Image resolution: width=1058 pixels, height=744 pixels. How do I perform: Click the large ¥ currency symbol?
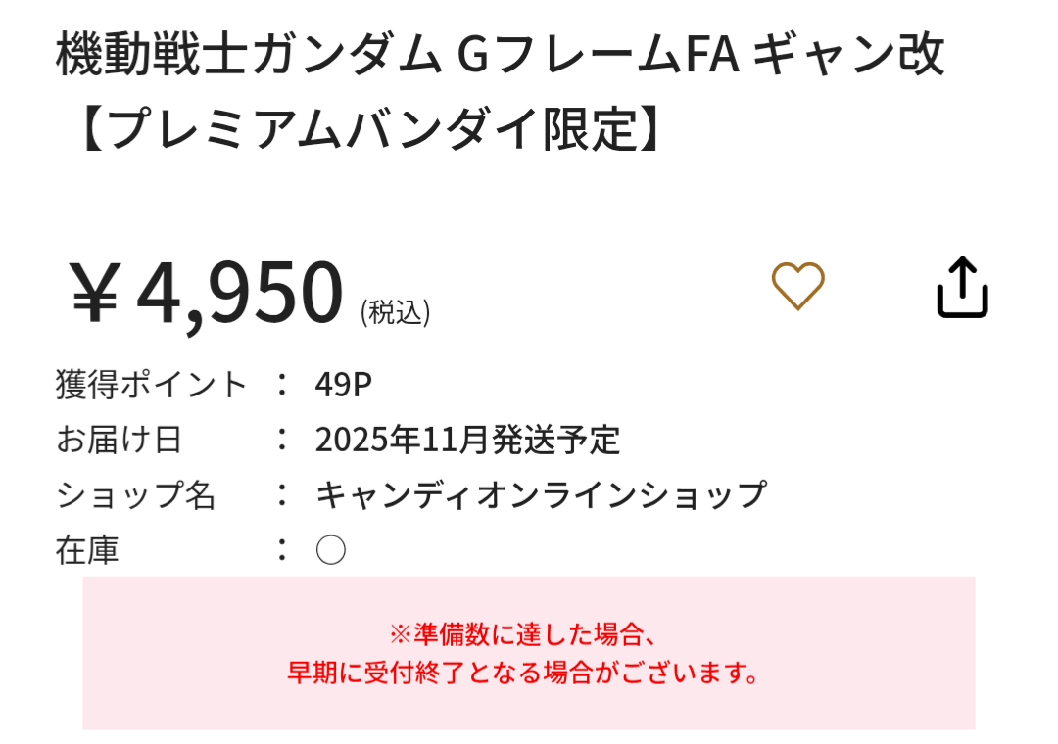[x=95, y=294]
